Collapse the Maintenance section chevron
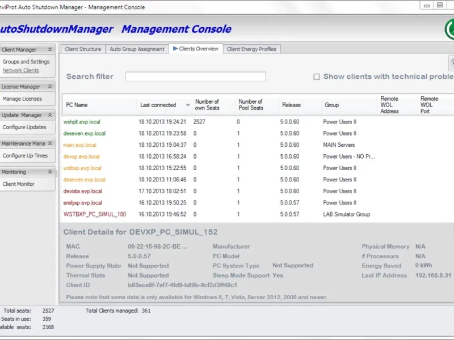This screenshot has height=340, width=454. pos(50,143)
